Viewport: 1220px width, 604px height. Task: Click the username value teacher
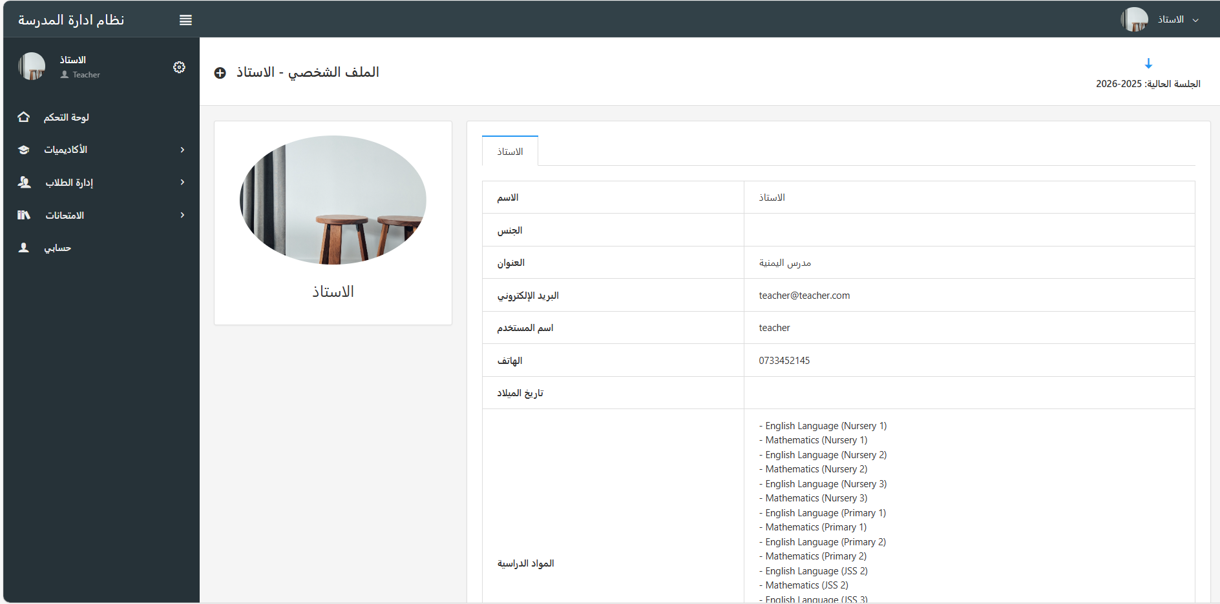(774, 328)
